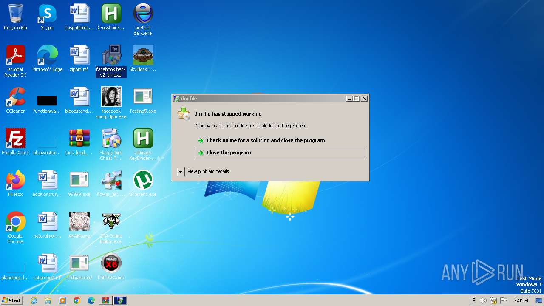Open the volume speaker tray icon

click(x=483, y=300)
